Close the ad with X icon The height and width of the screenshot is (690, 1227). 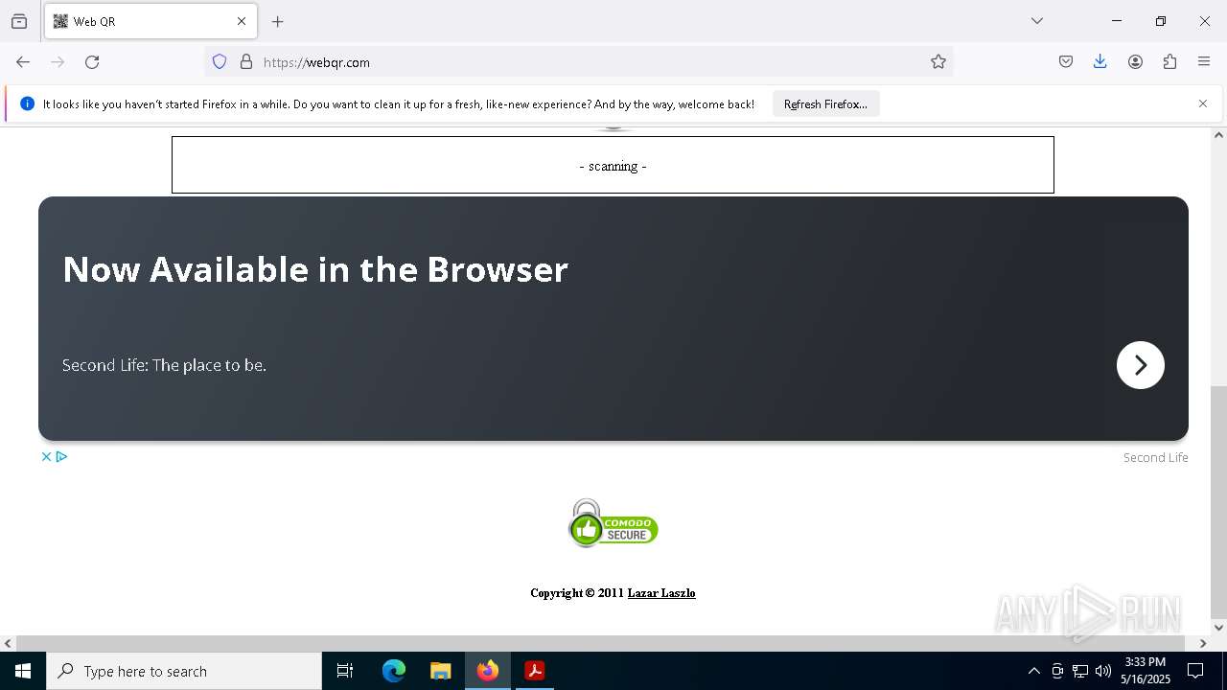point(46,457)
